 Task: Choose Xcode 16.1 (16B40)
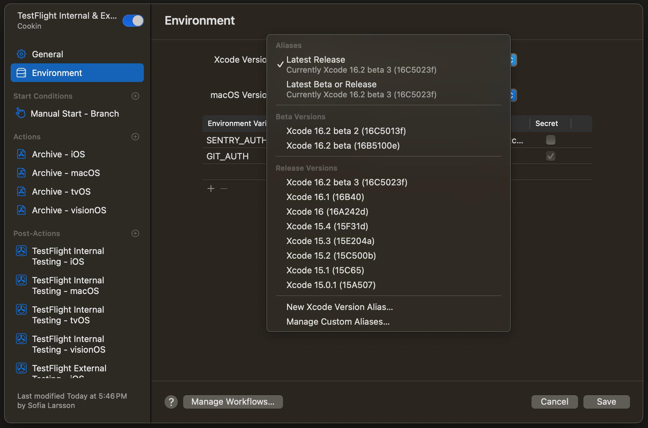(x=389, y=197)
